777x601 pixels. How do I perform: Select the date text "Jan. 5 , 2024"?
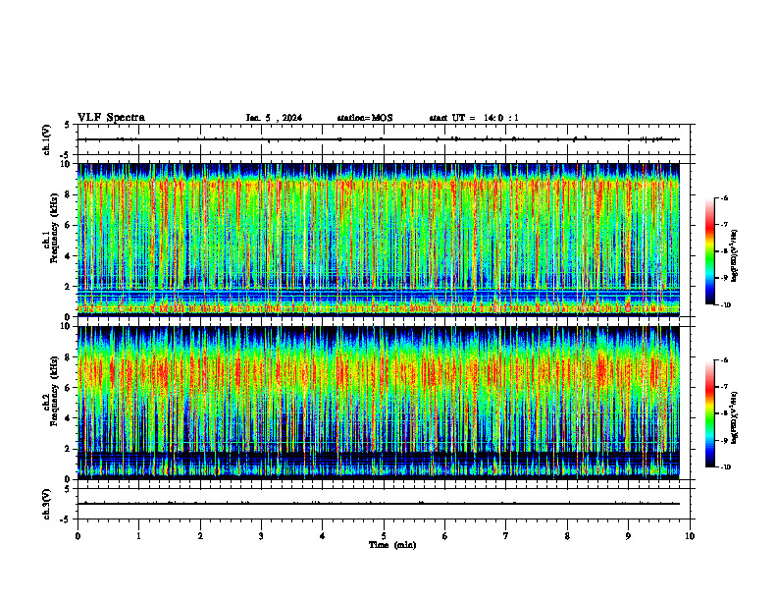point(274,118)
